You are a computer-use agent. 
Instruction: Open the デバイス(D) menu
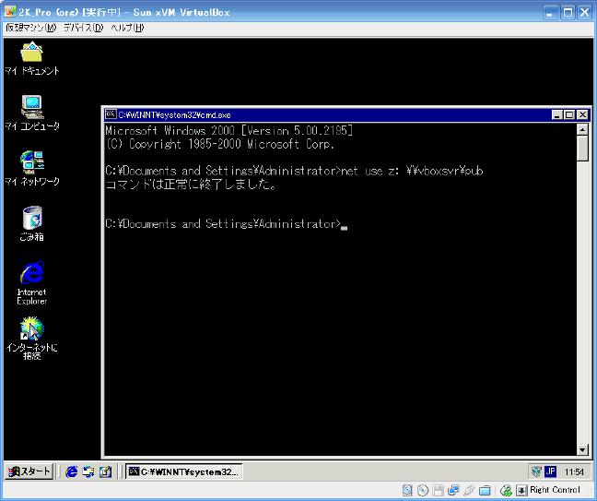click(x=83, y=28)
